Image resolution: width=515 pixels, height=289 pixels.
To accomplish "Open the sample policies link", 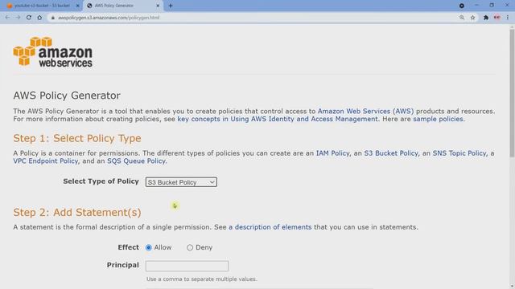I will point(438,119).
